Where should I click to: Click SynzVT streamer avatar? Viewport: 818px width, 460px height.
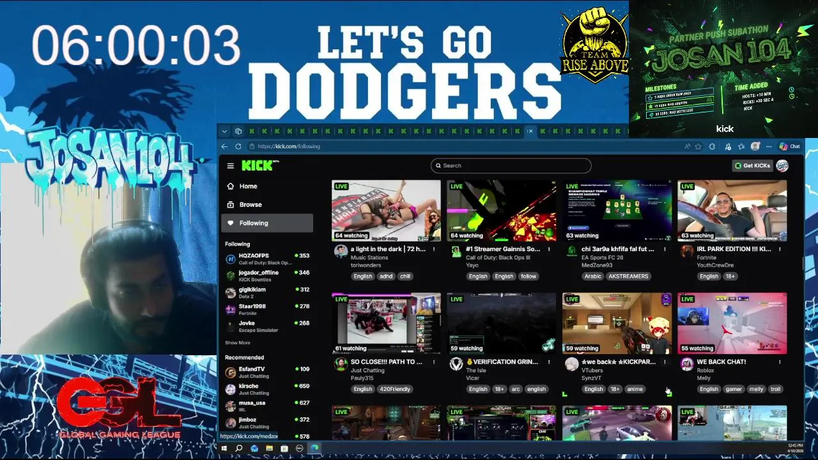[571, 364]
